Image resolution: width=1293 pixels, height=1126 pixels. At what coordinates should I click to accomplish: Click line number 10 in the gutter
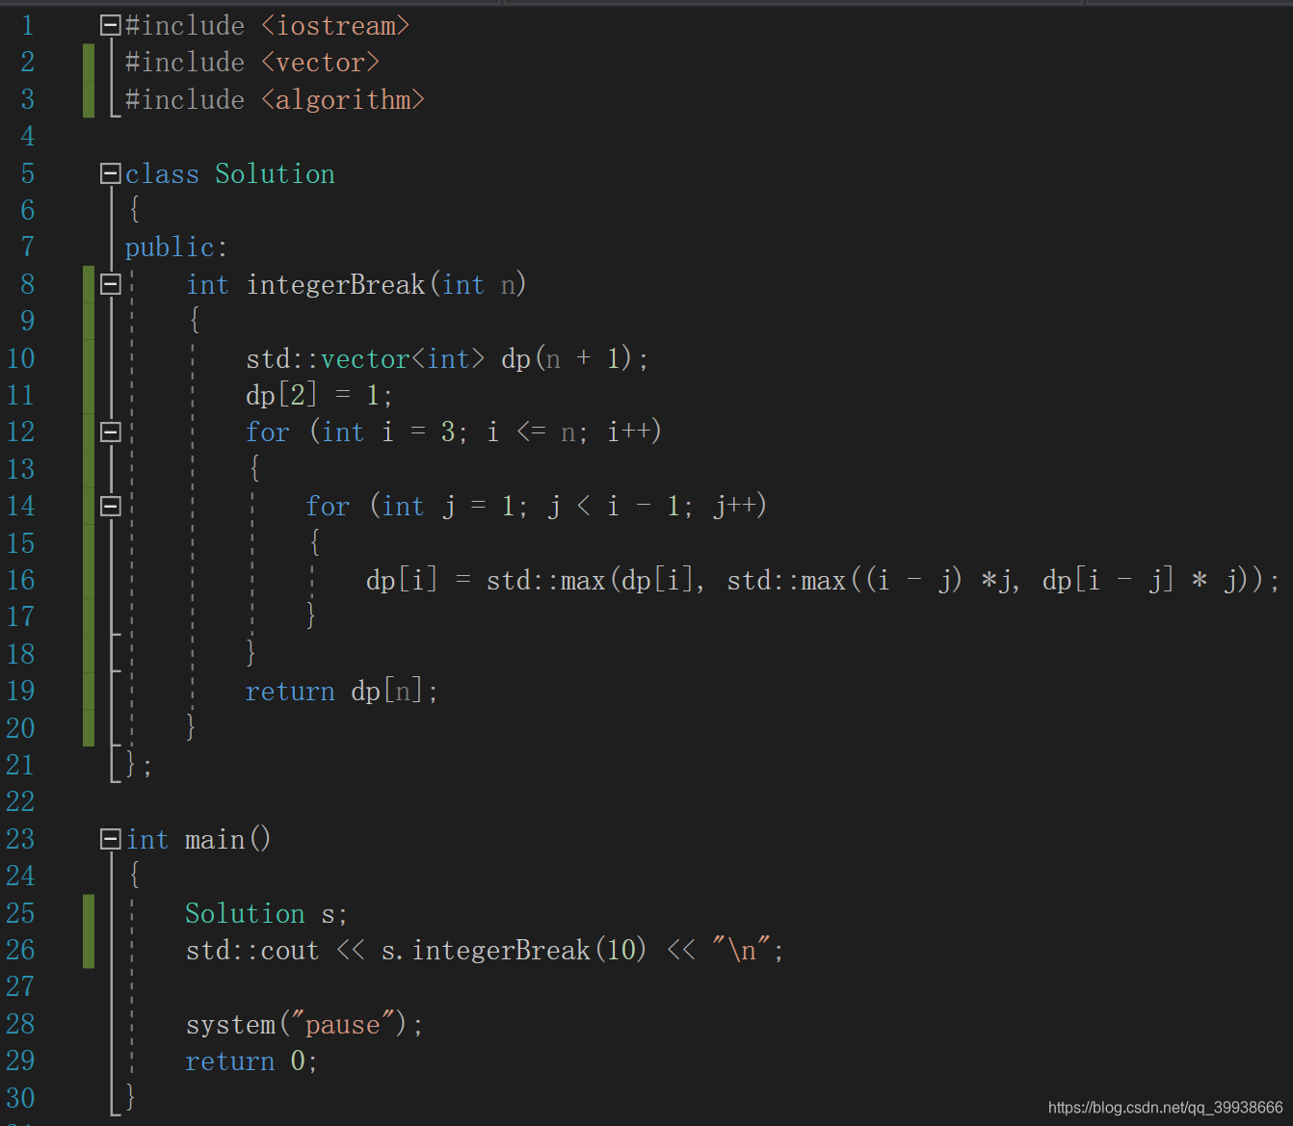click(x=20, y=358)
